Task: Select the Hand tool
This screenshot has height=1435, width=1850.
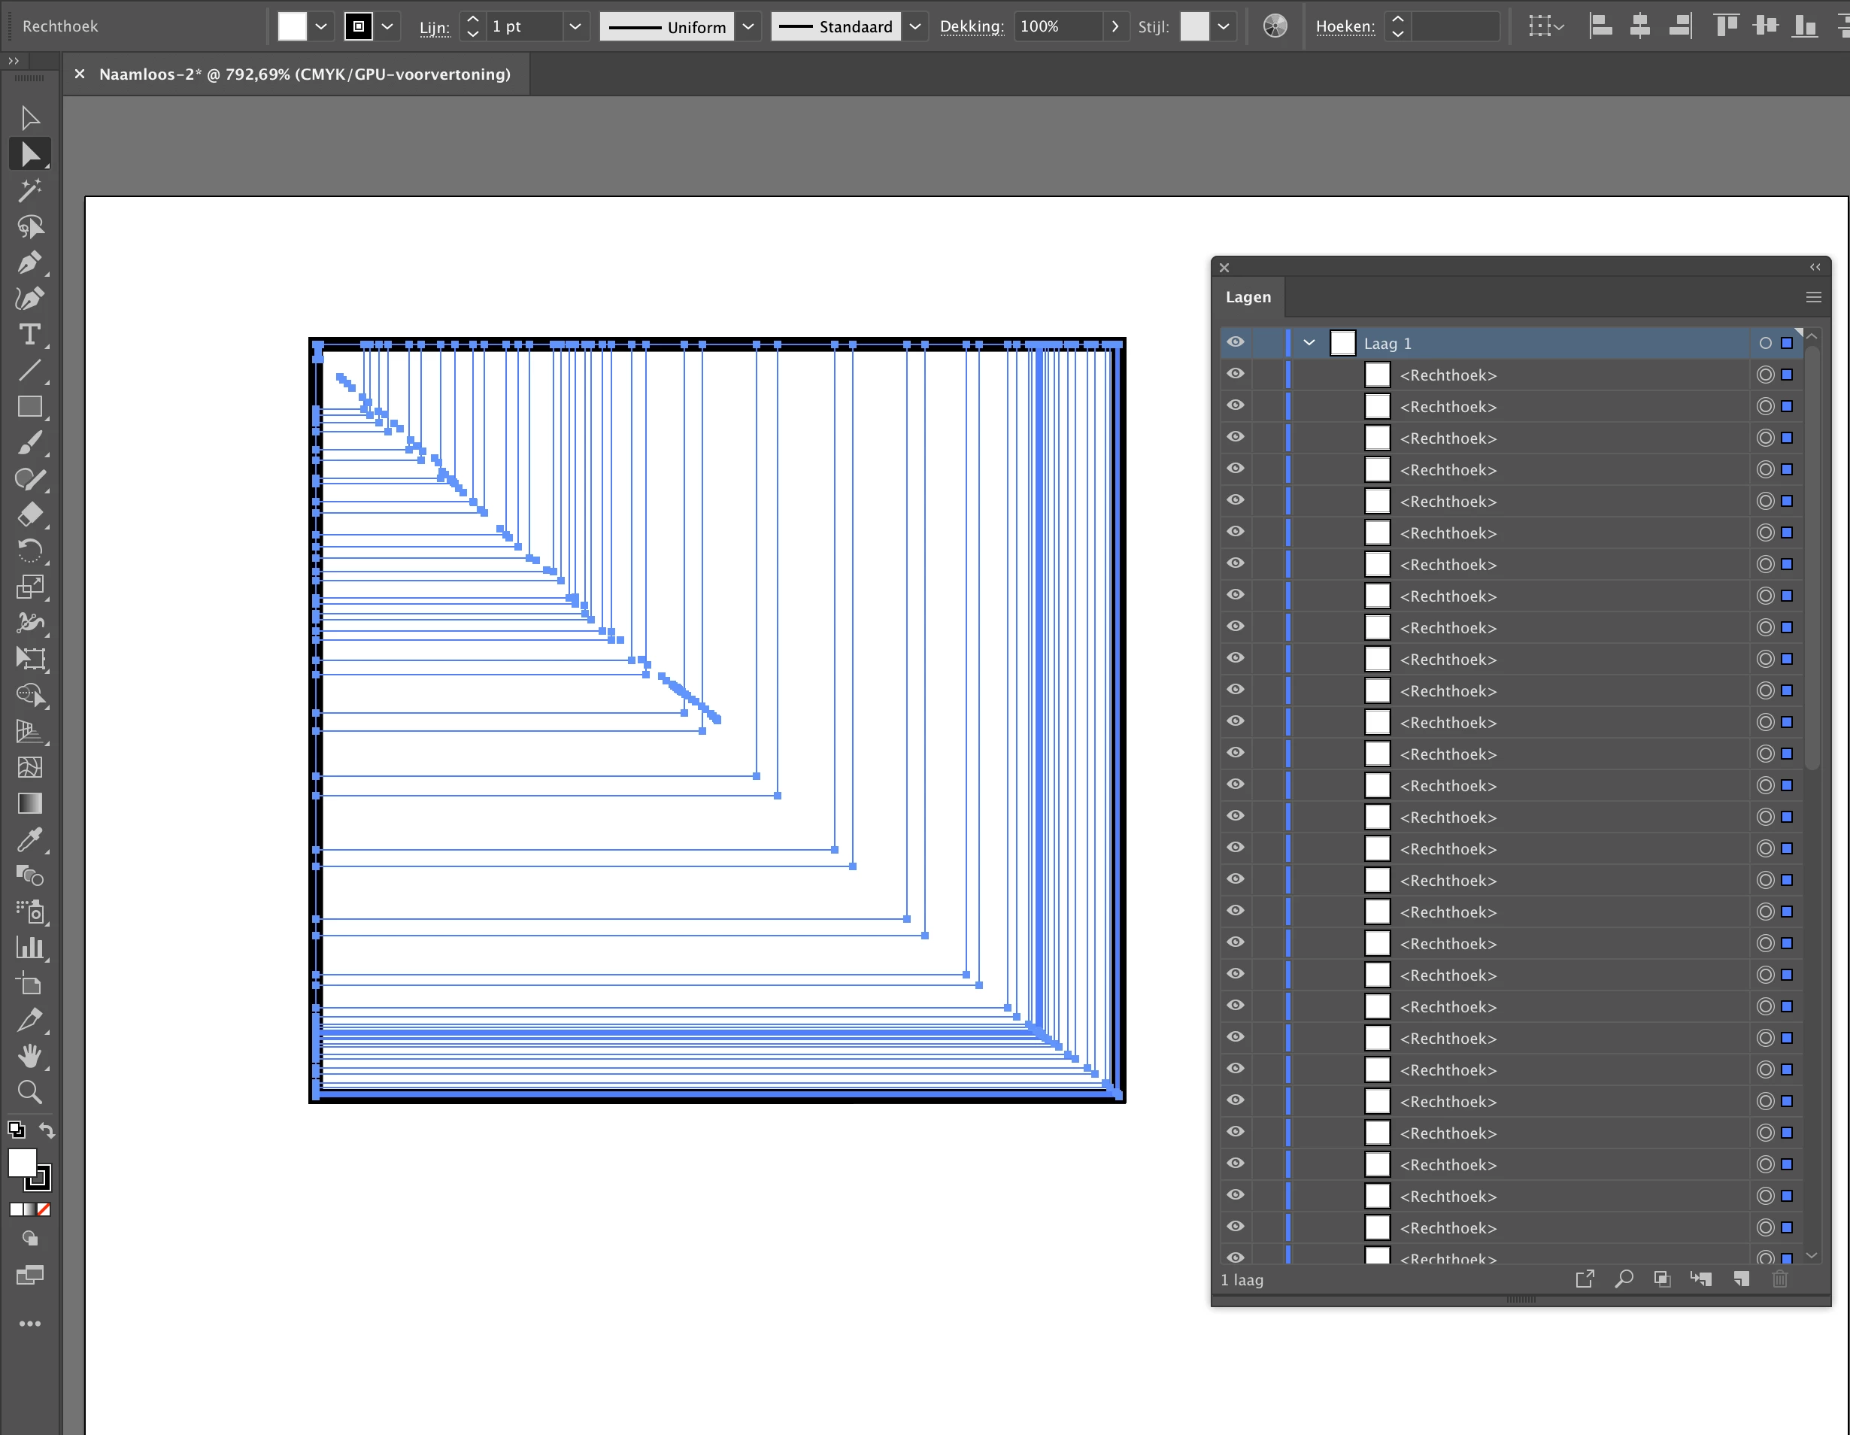Action: click(x=29, y=1055)
